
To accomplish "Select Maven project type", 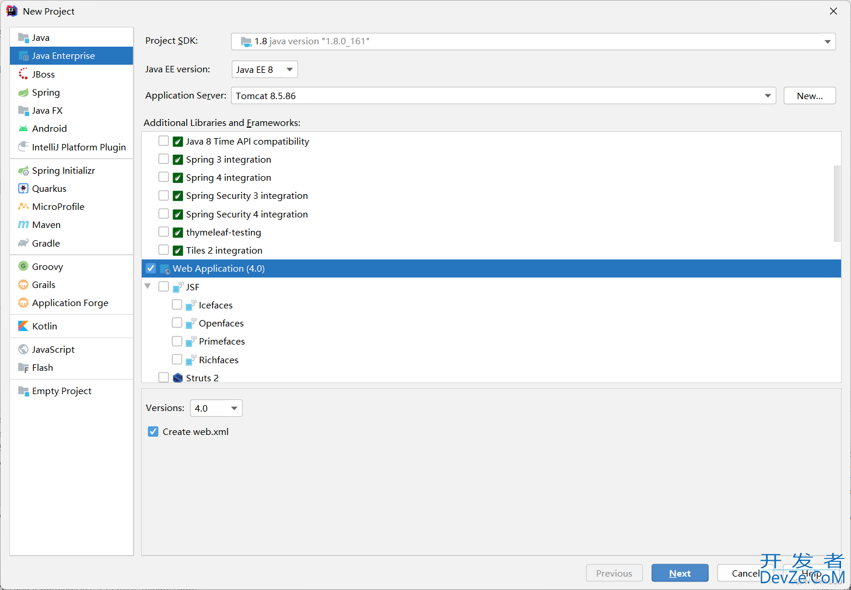I will click(72, 225).
